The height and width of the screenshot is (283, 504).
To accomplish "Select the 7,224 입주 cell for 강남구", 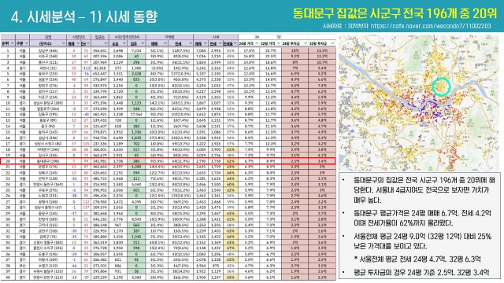I will 136,50.
